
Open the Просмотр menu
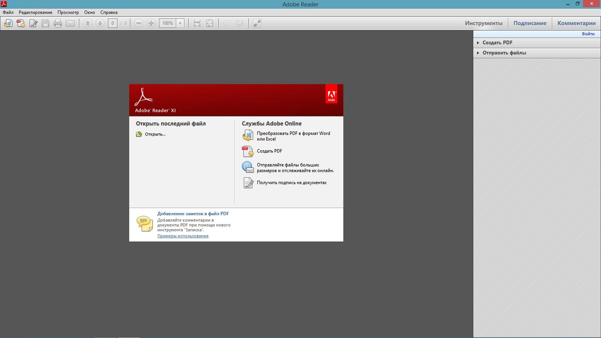pyautogui.click(x=68, y=12)
